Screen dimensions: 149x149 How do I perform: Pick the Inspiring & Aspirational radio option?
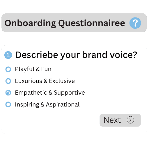(8, 104)
